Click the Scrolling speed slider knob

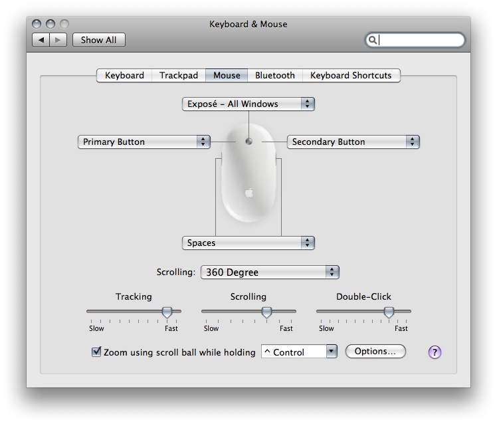267,312
